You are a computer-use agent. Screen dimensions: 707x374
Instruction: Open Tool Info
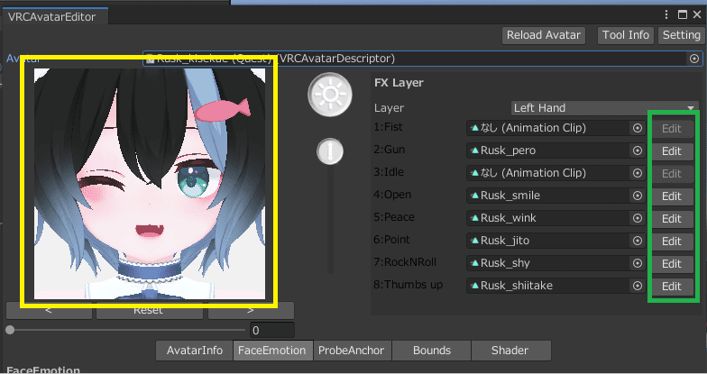point(626,35)
